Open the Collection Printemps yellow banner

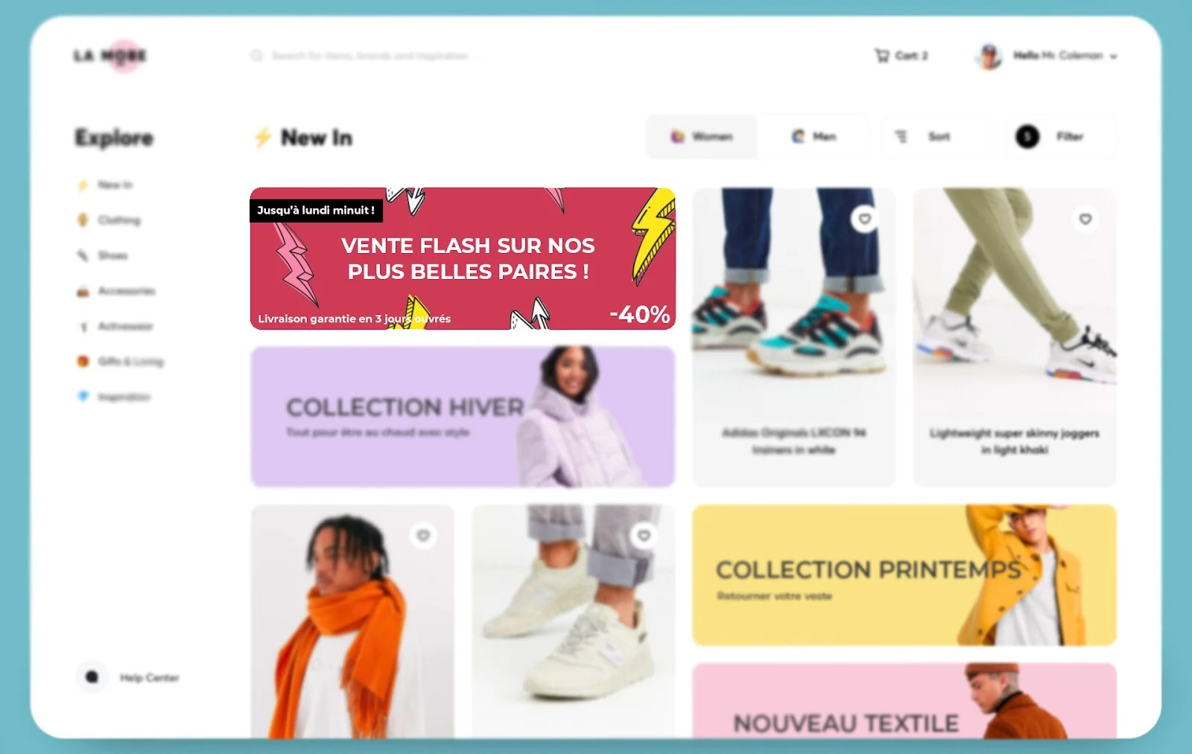904,575
